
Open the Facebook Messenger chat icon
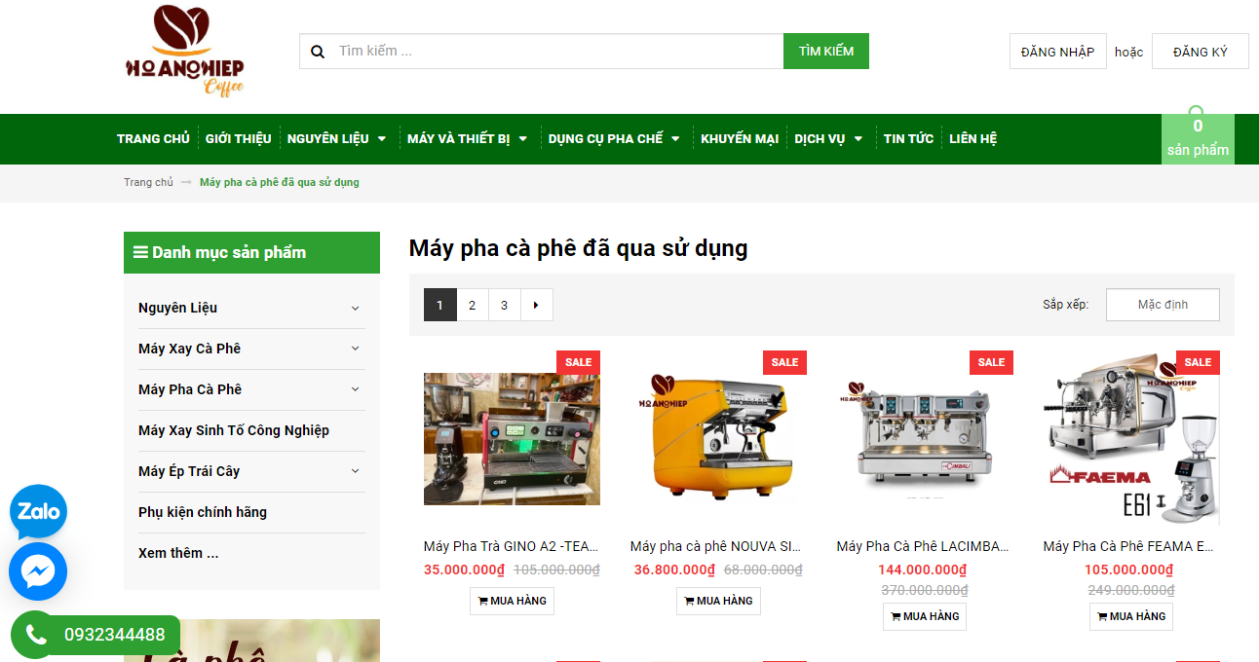[x=37, y=571]
